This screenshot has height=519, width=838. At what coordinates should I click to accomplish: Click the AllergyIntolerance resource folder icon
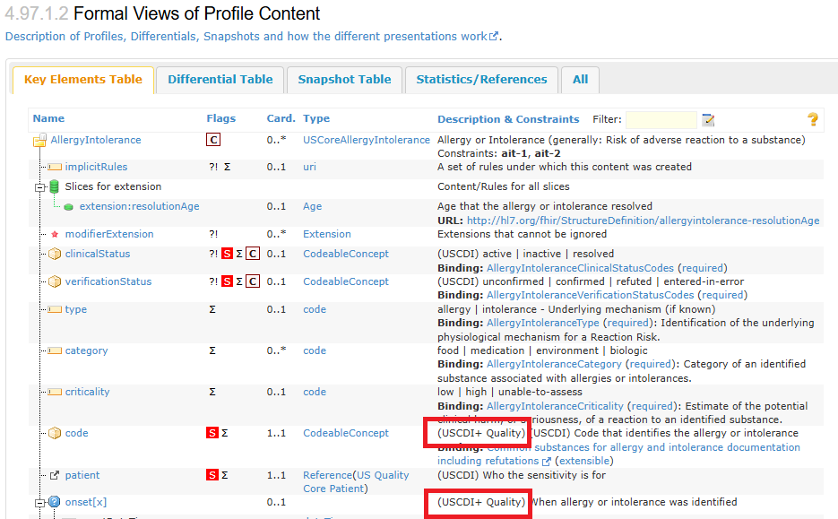pos(39,141)
